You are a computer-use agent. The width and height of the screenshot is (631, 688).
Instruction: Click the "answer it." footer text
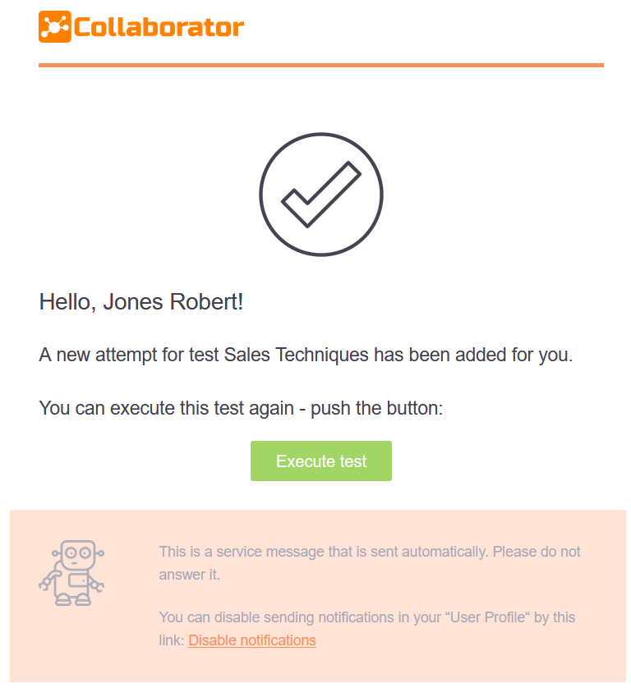(190, 575)
